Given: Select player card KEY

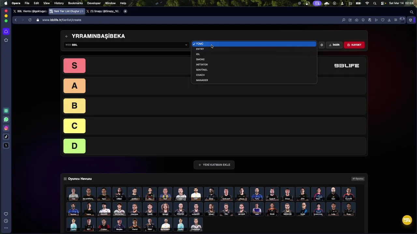Looking at the screenshot, I should (x=89, y=224).
